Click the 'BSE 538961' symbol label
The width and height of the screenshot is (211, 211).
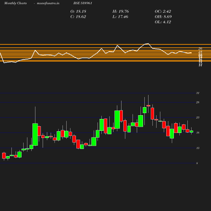pos(83,3)
